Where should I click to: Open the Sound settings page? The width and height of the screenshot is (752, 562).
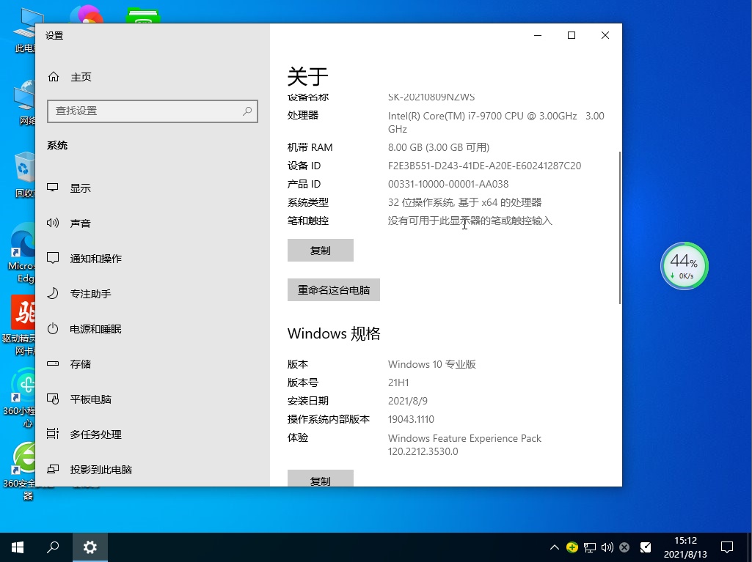pyautogui.click(x=80, y=223)
